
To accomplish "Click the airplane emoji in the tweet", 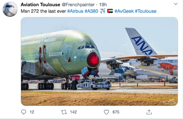I will (102, 11).
